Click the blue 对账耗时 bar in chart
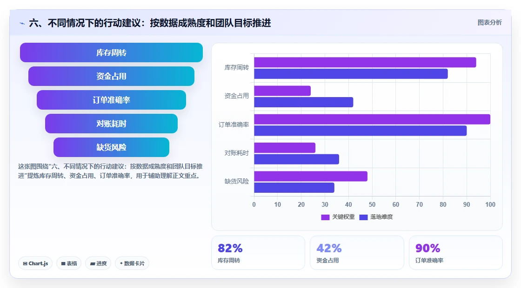This screenshot has height=288, width=521. (x=297, y=159)
